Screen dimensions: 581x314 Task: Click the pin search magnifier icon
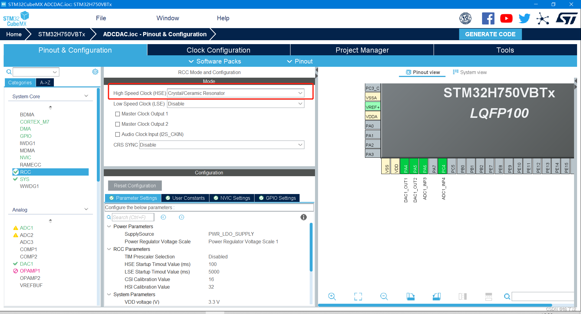click(x=507, y=297)
